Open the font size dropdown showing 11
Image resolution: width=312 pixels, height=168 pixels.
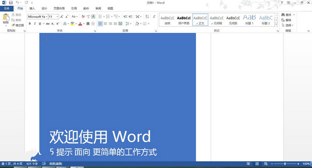tap(57, 17)
